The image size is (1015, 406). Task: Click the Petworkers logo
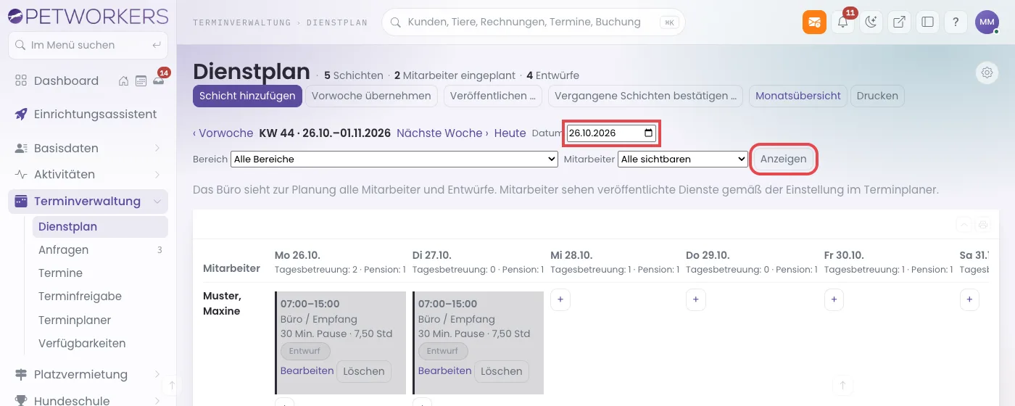pos(88,15)
